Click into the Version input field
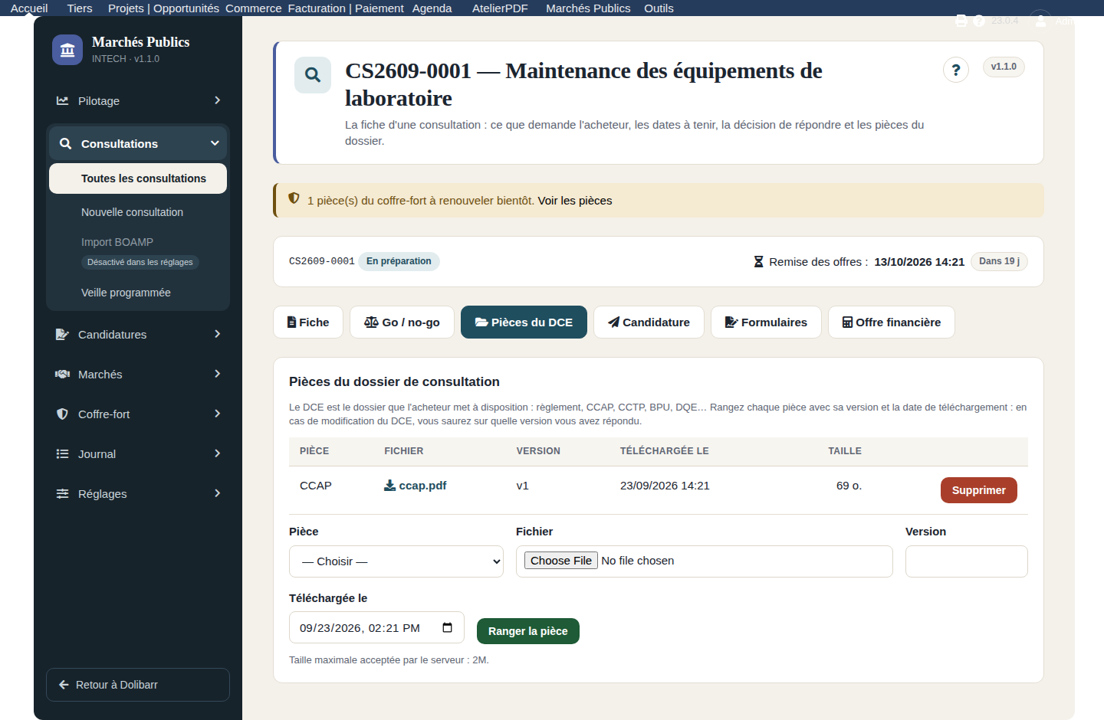 point(966,561)
